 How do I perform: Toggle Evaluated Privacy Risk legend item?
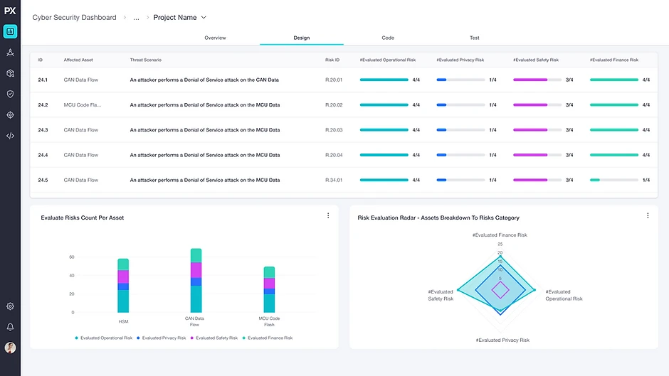coord(162,338)
